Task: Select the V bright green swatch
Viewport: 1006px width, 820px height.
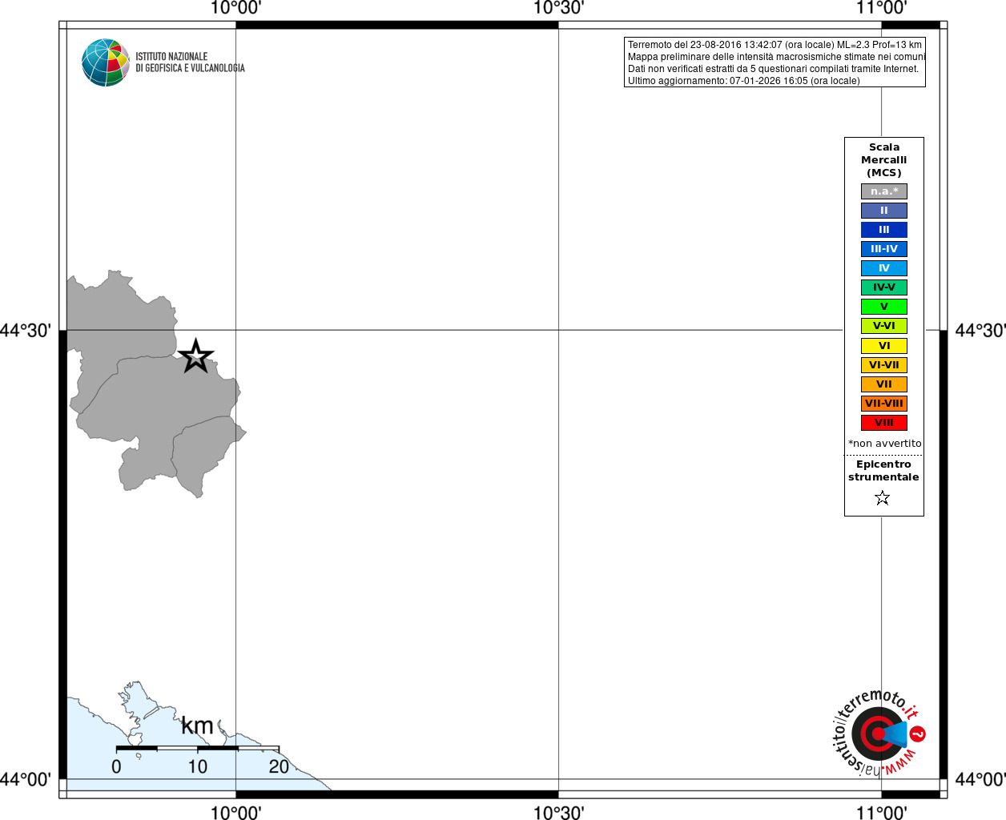Action: pos(884,307)
